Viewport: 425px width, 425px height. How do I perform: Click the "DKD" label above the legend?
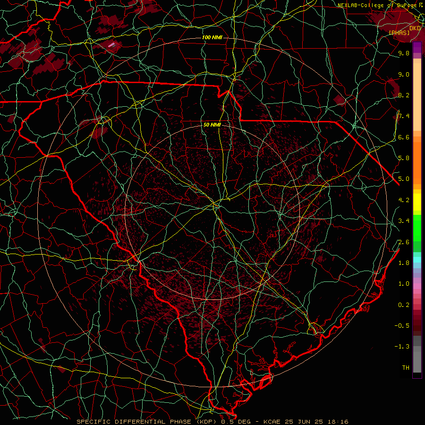pos(415,28)
